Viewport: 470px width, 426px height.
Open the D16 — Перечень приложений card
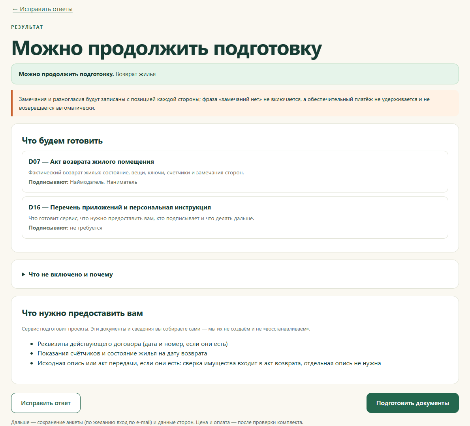point(235,217)
